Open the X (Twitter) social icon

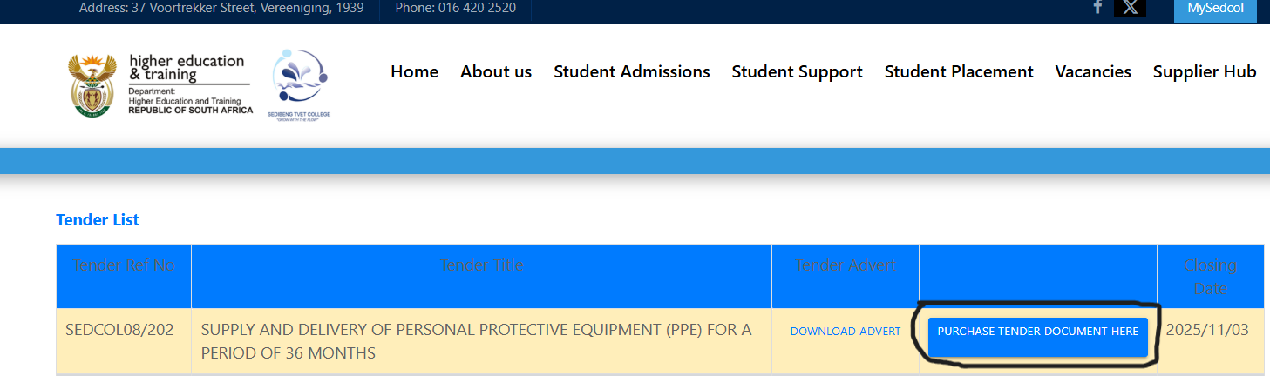pyautogui.click(x=1130, y=8)
